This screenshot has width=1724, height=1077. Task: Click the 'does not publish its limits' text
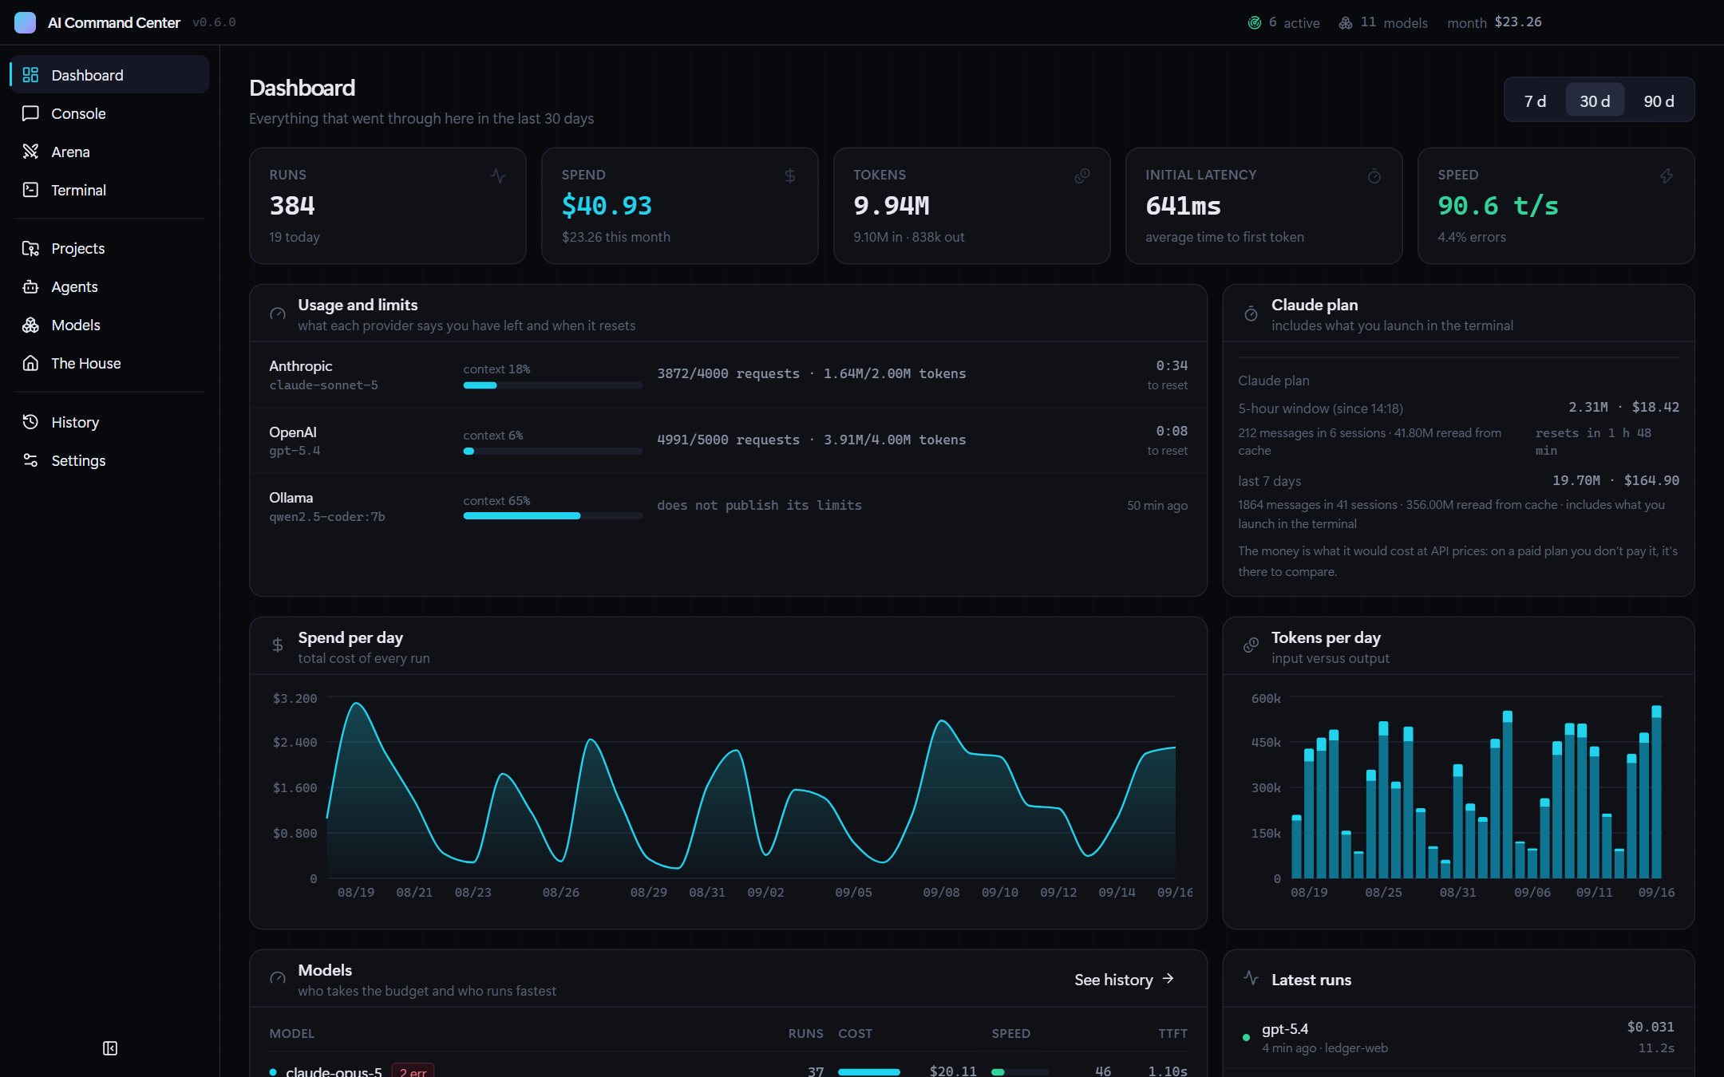(759, 505)
